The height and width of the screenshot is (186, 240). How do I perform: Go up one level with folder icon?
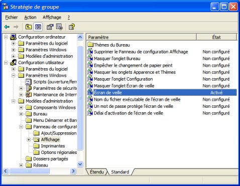(x=29, y=27)
